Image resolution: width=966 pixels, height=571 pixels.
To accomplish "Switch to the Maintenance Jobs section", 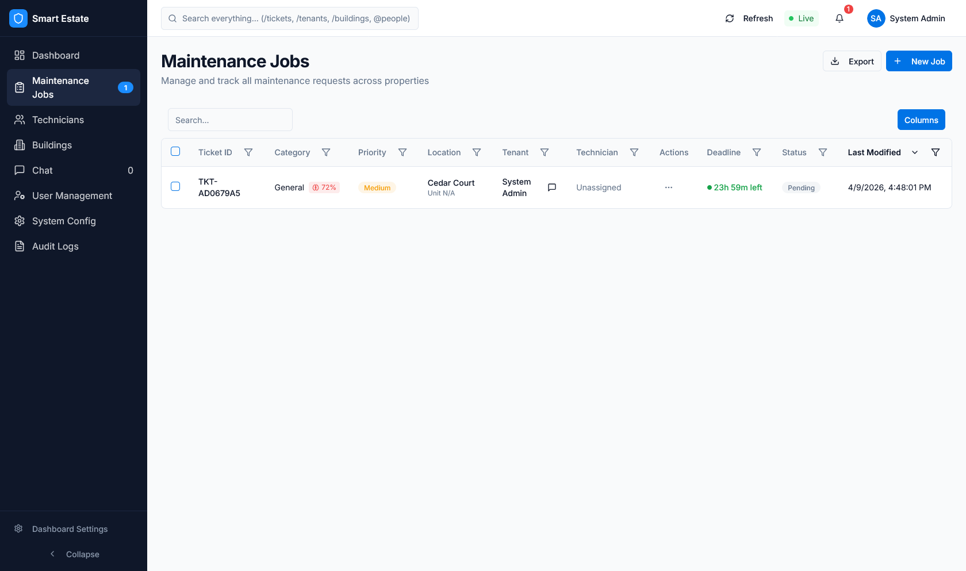I will (x=60, y=87).
